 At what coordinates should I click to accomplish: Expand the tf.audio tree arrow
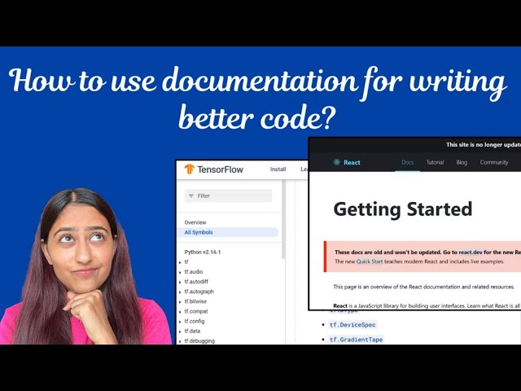coord(181,272)
